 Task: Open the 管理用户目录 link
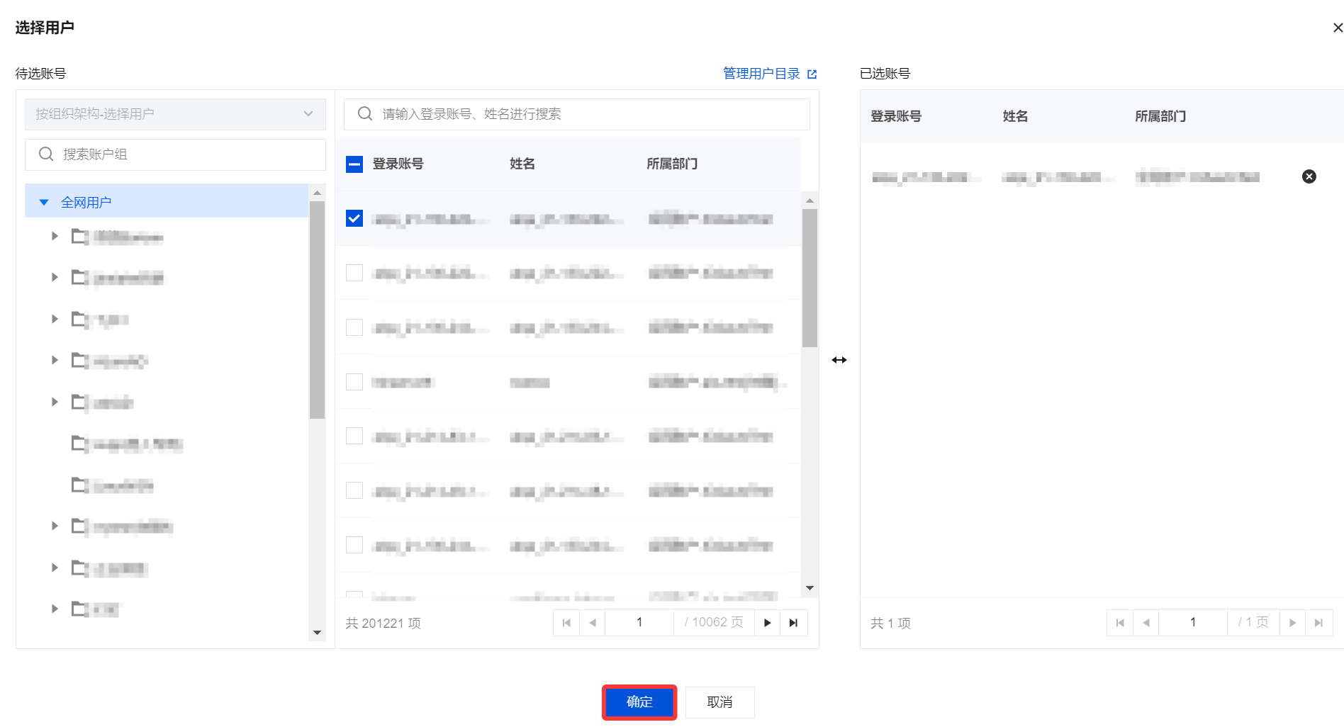[x=761, y=74]
